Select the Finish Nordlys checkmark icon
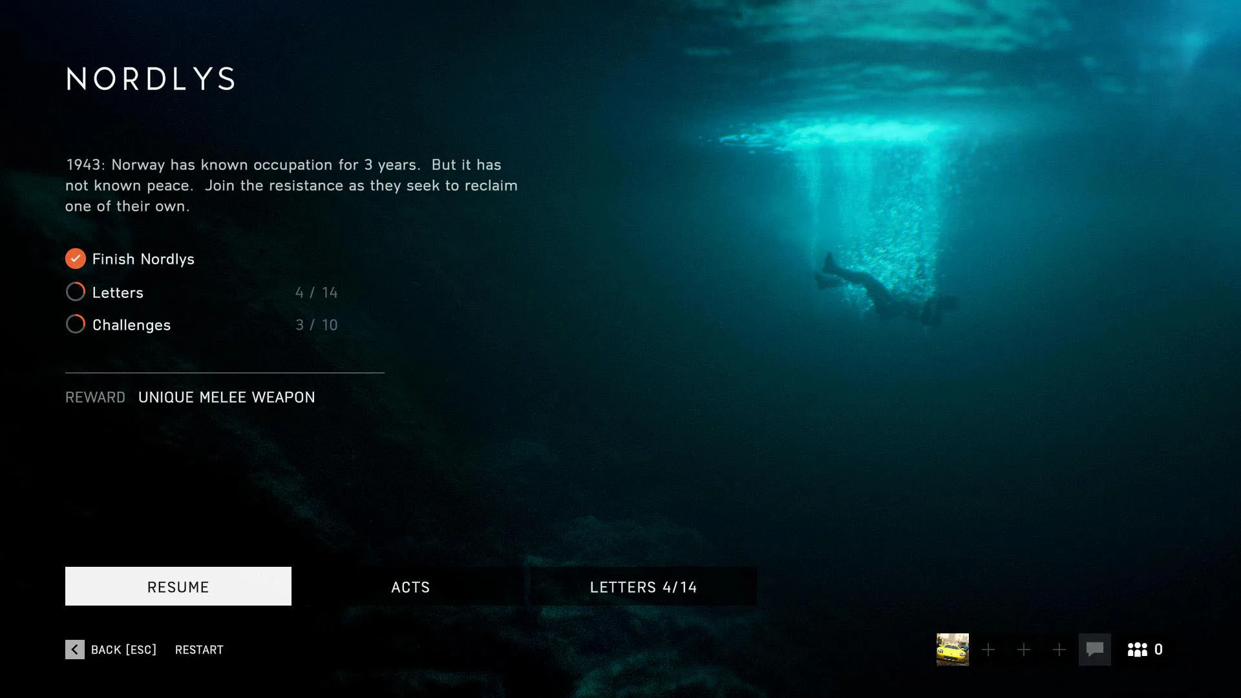The width and height of the screenshot is (1241, 698). click(x=76, y=259)
